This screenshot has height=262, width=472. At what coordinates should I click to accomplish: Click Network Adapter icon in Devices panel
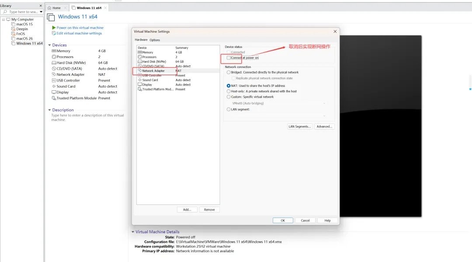(54, 75)
